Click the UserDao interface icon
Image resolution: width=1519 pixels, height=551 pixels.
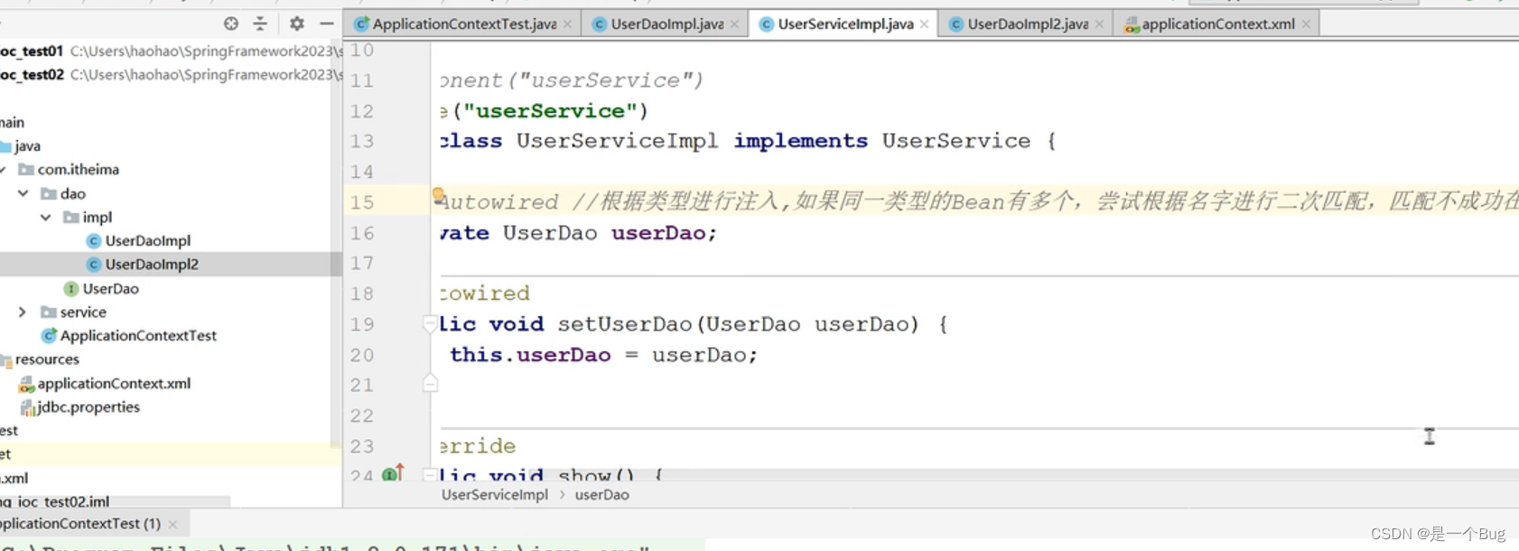coord(70,289)
